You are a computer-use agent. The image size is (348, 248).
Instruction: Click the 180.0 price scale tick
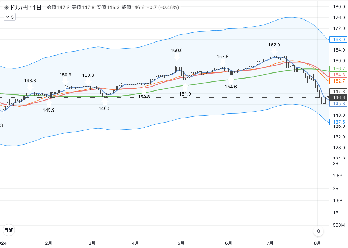coord(339,6)
